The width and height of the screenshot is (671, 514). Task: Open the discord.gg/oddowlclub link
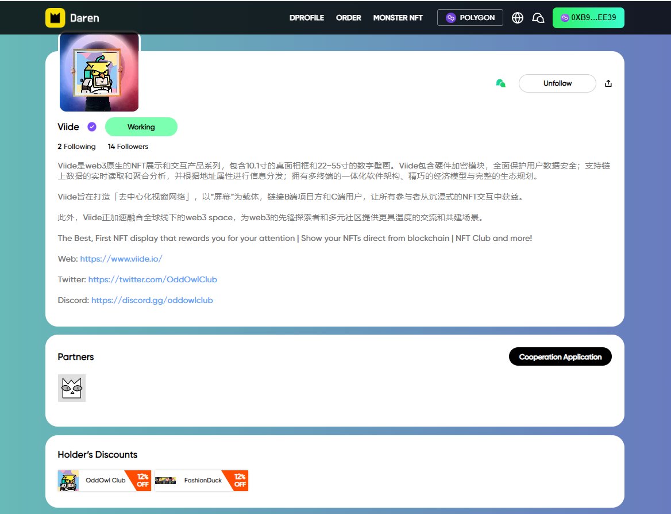tap(152, 300)
